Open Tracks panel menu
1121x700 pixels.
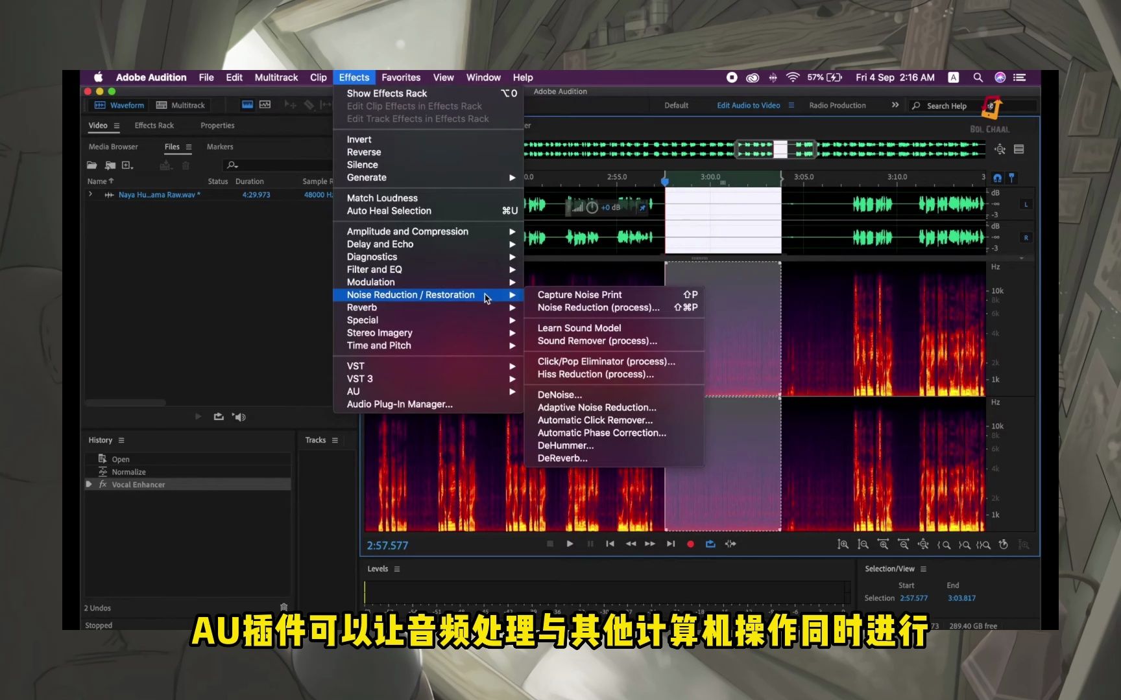point(335,440)
